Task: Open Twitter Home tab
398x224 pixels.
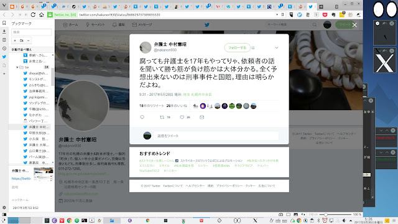Action: coord(70,25)
